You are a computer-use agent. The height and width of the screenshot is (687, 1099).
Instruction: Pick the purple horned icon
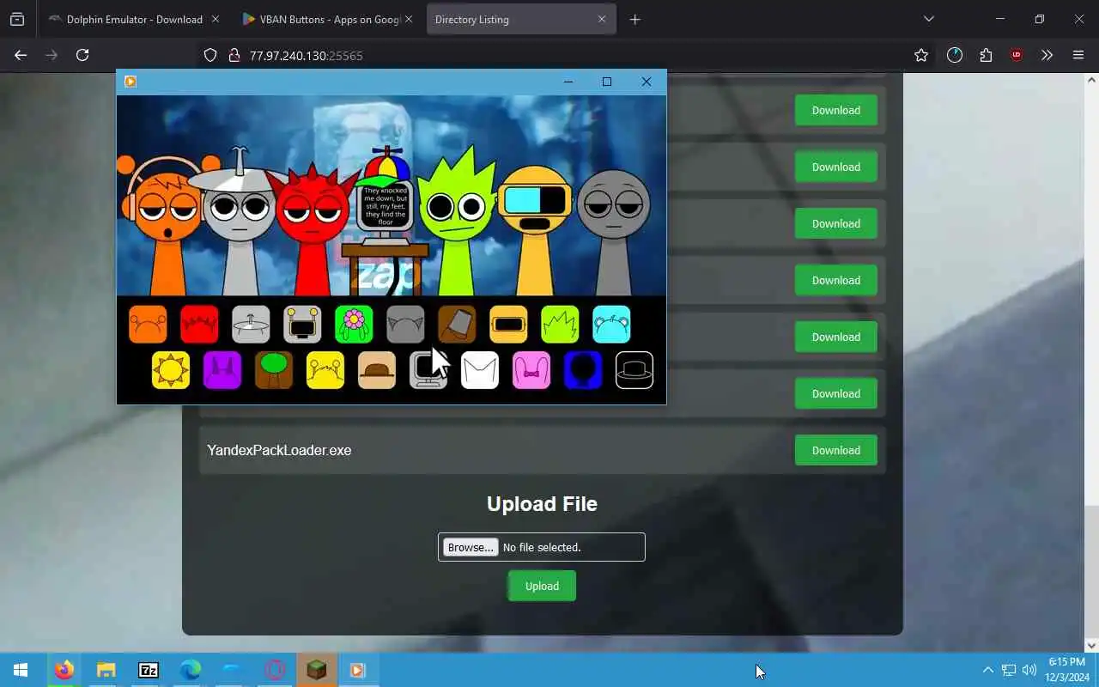tap(222, 370)
